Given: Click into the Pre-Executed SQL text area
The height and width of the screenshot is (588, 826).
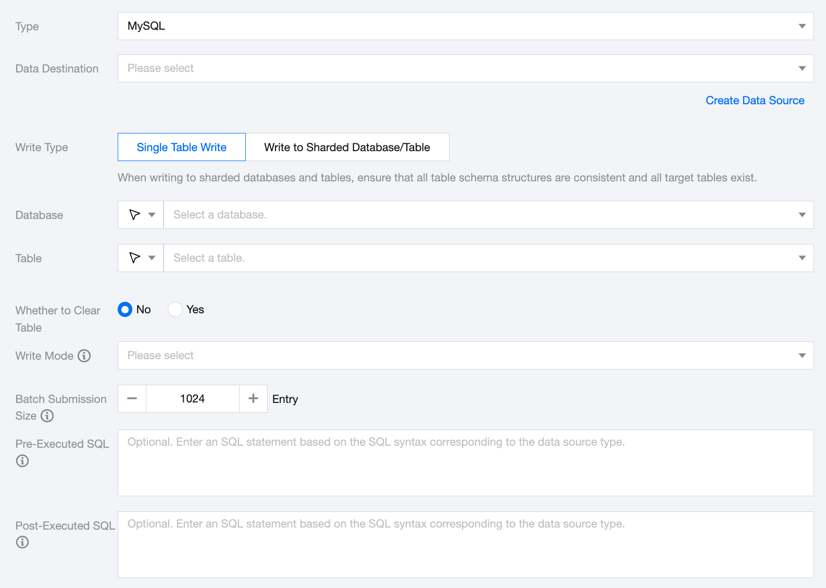Looking at the screenshot, I should tap(465, 463).
